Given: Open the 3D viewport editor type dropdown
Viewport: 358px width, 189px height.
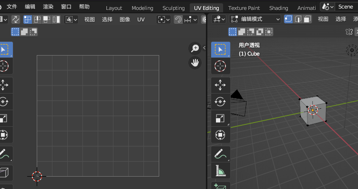Looking at the screenshot, I should (218, 19).
